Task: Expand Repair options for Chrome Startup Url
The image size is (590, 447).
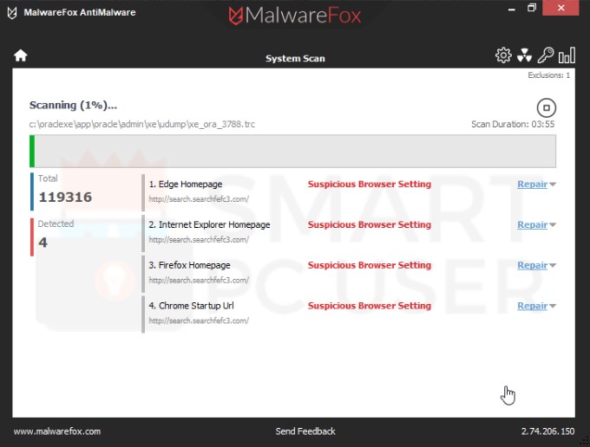Action: click(553, 306)
